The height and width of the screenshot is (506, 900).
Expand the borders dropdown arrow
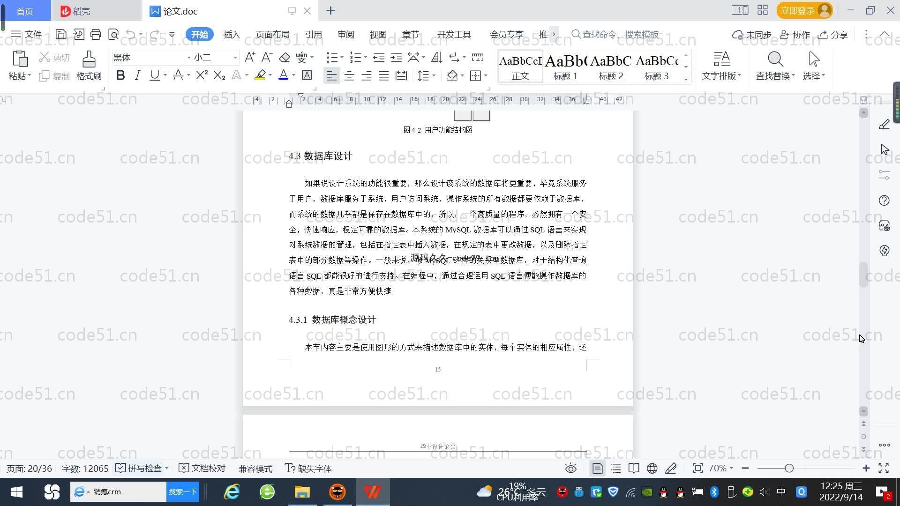click(486, 75)
